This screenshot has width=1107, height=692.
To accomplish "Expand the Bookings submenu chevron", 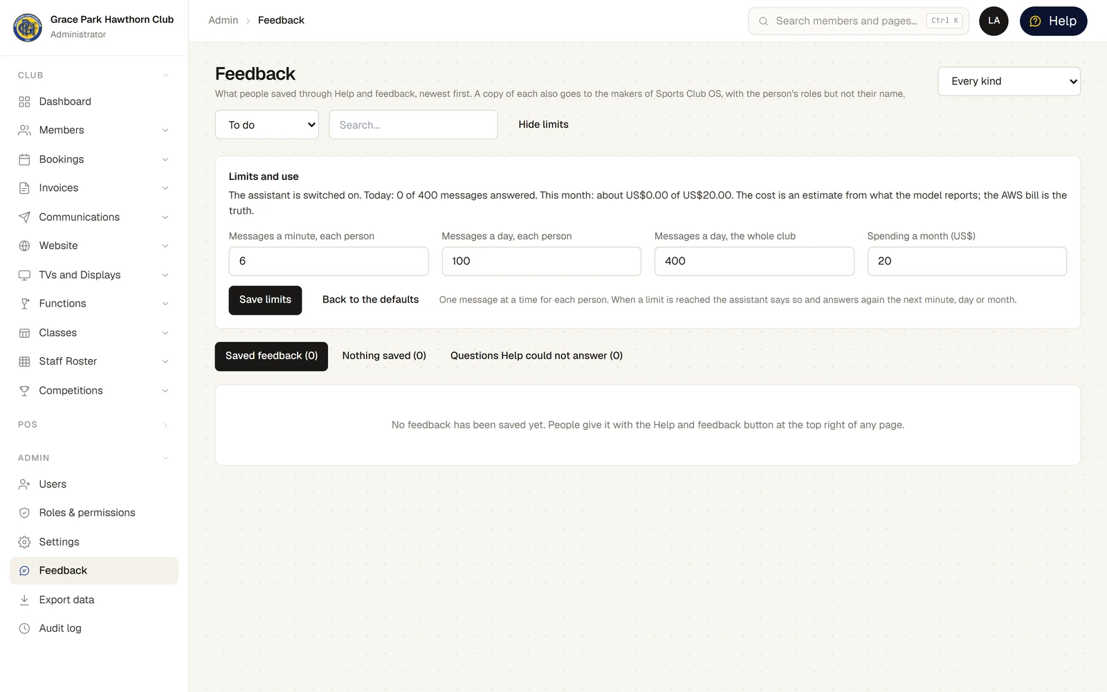I will click(x=165, y=159).
